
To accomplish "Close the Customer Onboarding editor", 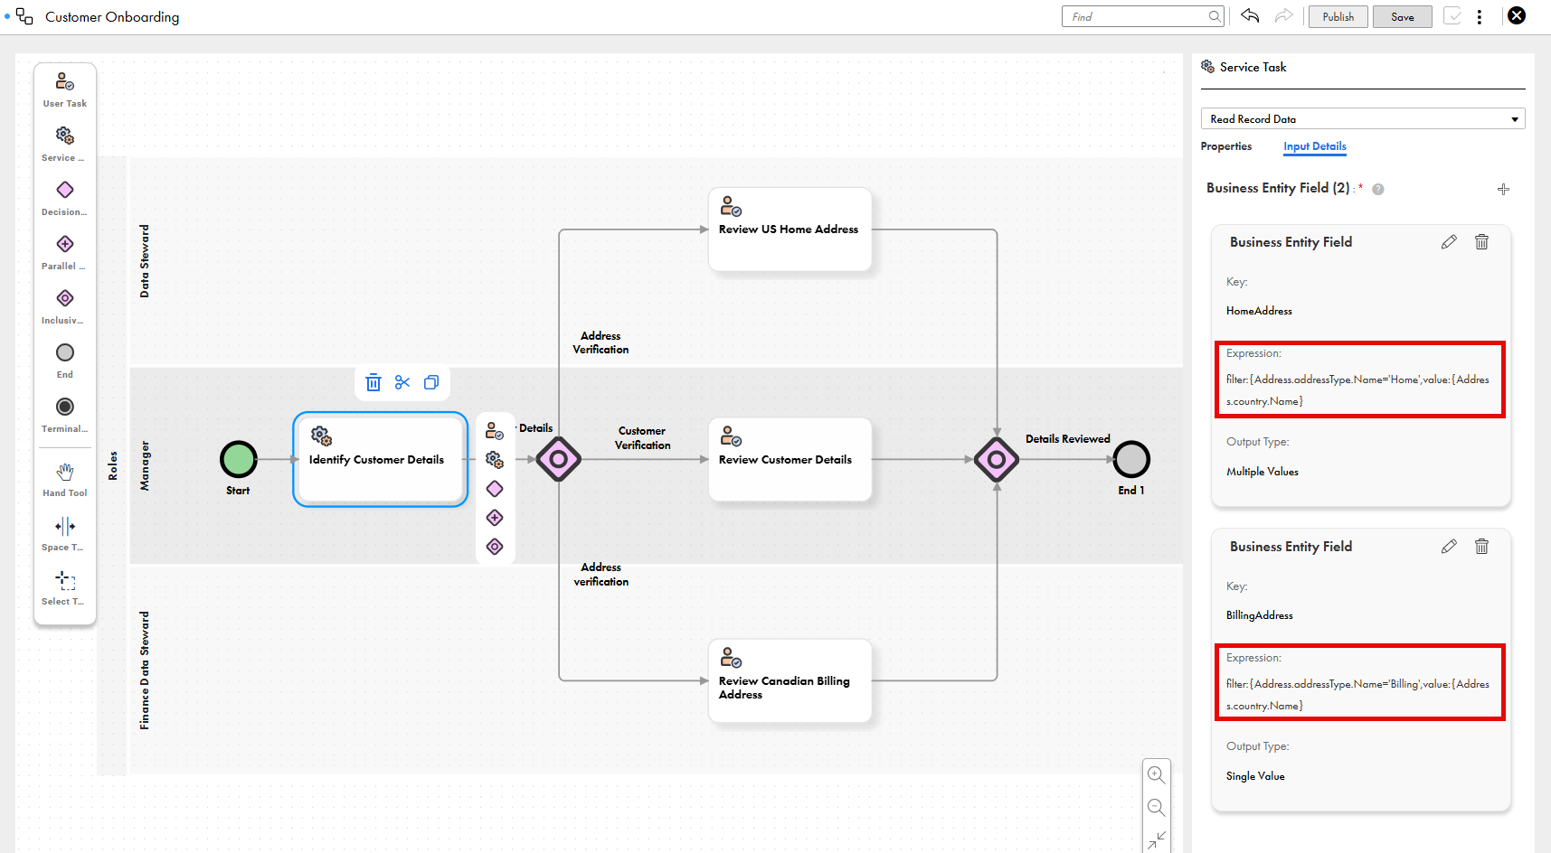I will point(1517,15).
